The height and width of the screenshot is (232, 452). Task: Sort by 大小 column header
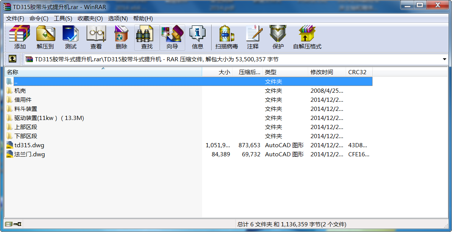coord(217,72)
